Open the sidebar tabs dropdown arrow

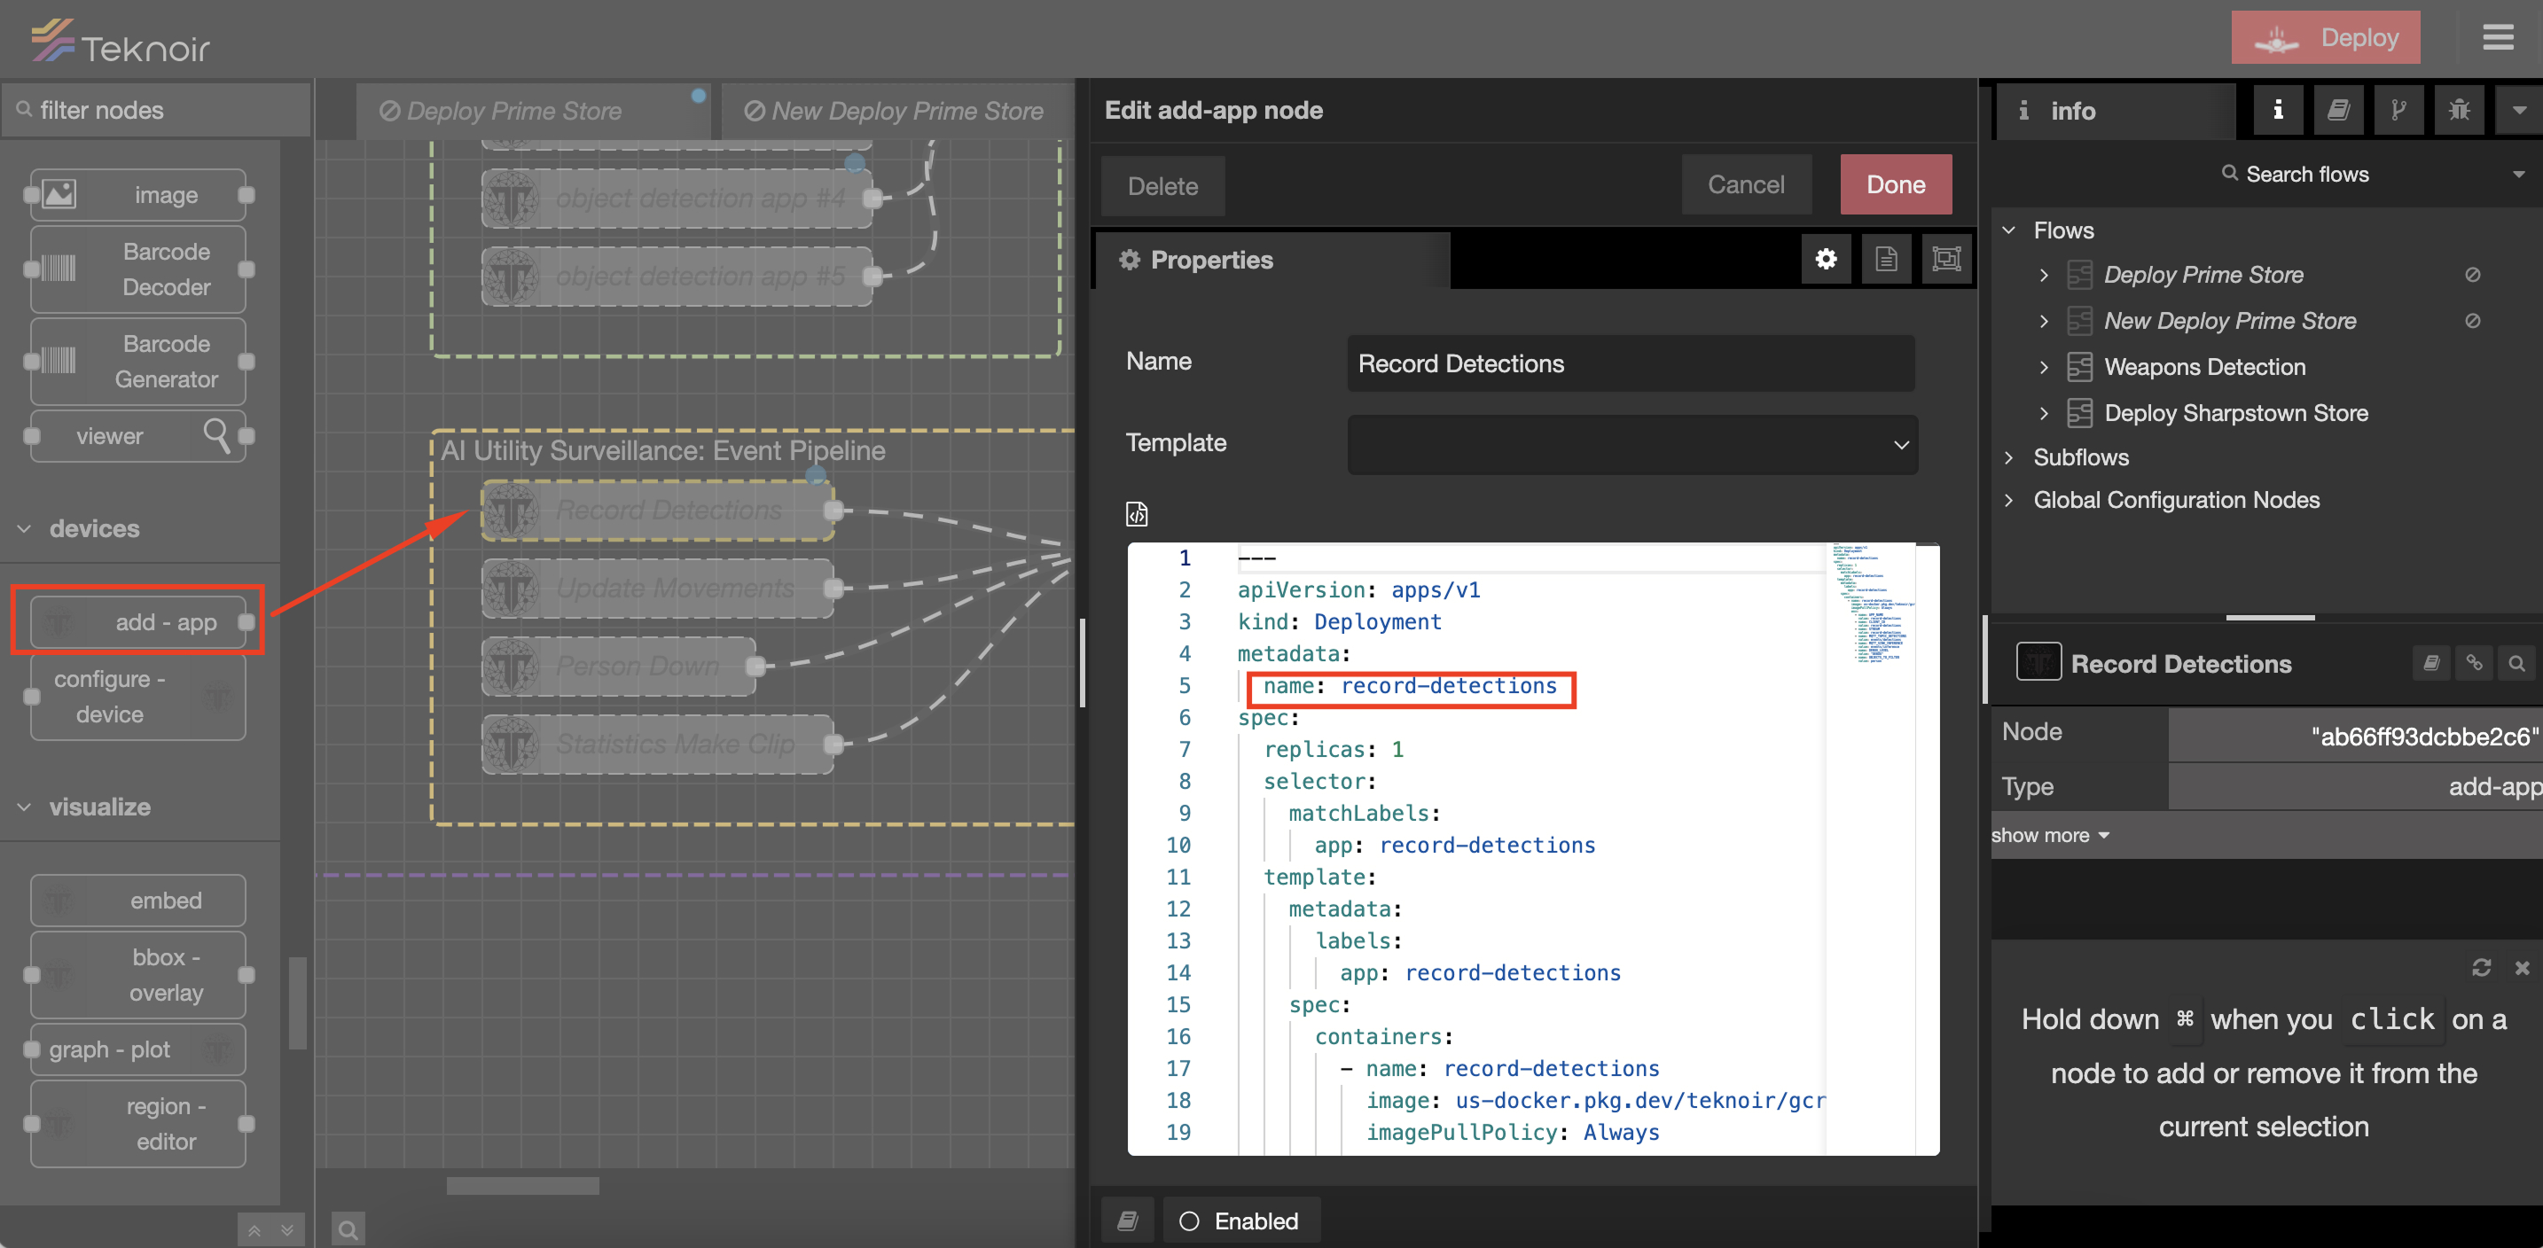[2518, 110]
